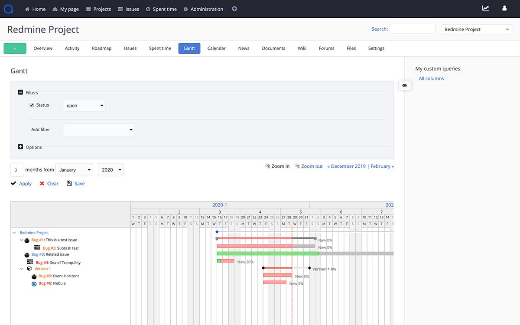Click the green plus new item button

coord(15,49)
